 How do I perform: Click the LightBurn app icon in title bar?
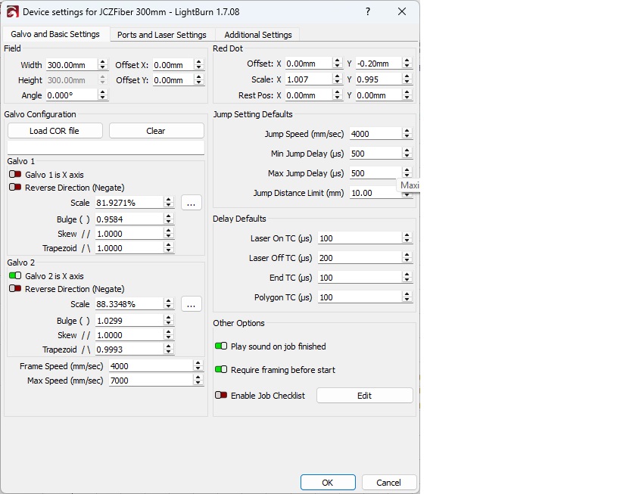(12, 12)
